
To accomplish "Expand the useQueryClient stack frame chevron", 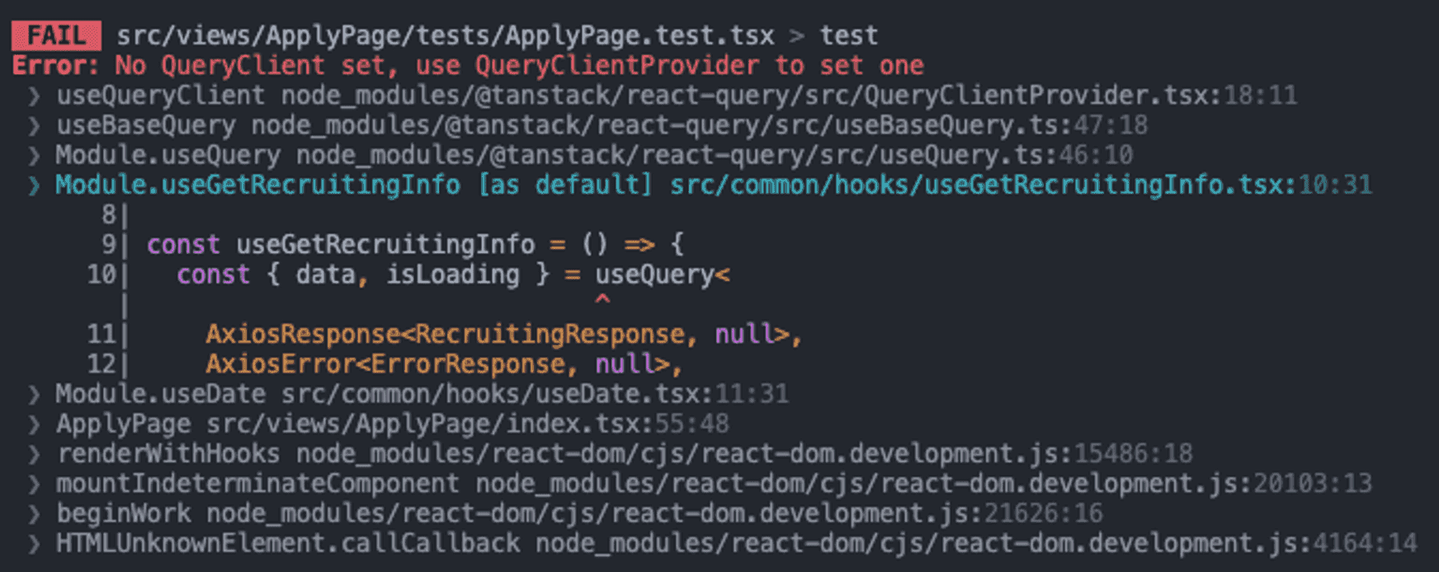I will 35,96.
